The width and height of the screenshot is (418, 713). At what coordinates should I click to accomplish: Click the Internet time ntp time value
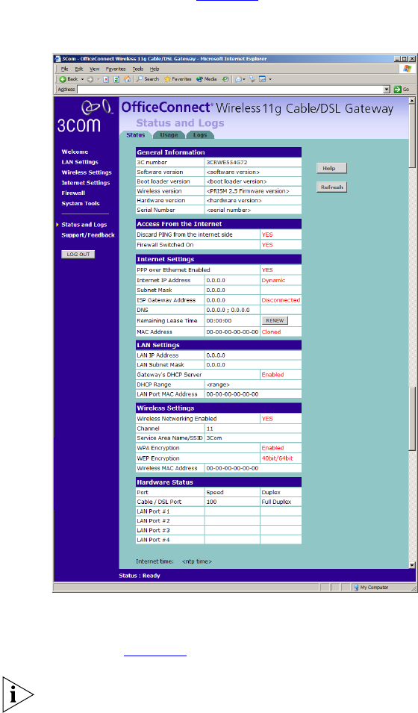197,561
